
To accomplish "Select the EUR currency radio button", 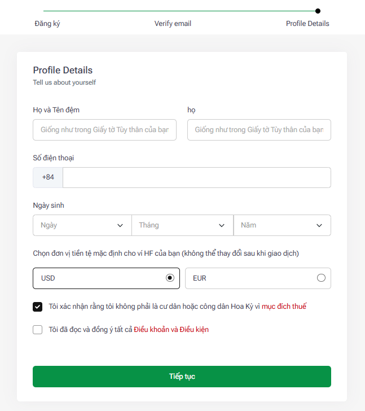I will pyautogui.click(x=321, y=278).
